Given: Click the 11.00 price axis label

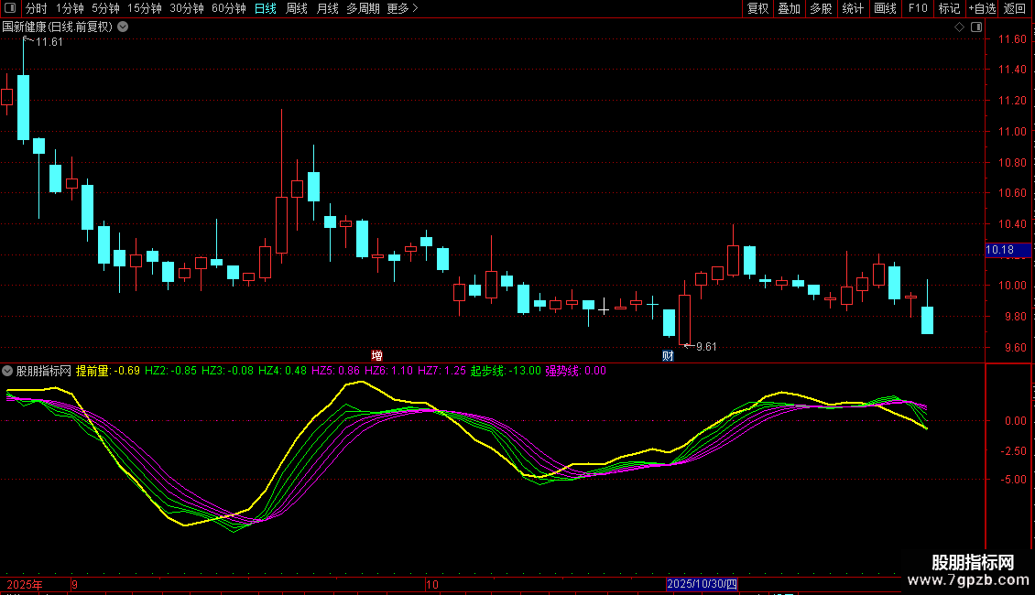Looking at the screenshot, I should click(1012, 132).
